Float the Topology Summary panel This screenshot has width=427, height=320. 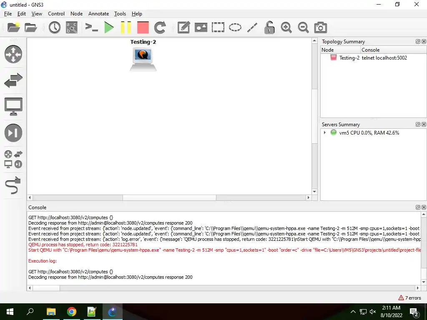(418, 41)
